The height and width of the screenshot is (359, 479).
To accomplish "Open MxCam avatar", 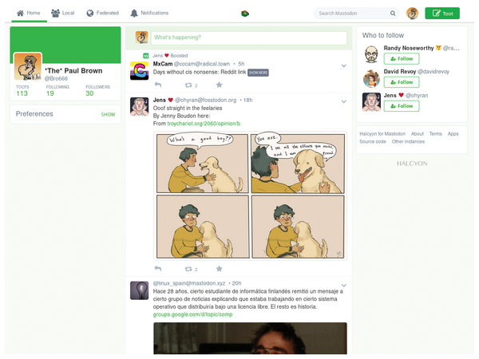I will point(139,71).
